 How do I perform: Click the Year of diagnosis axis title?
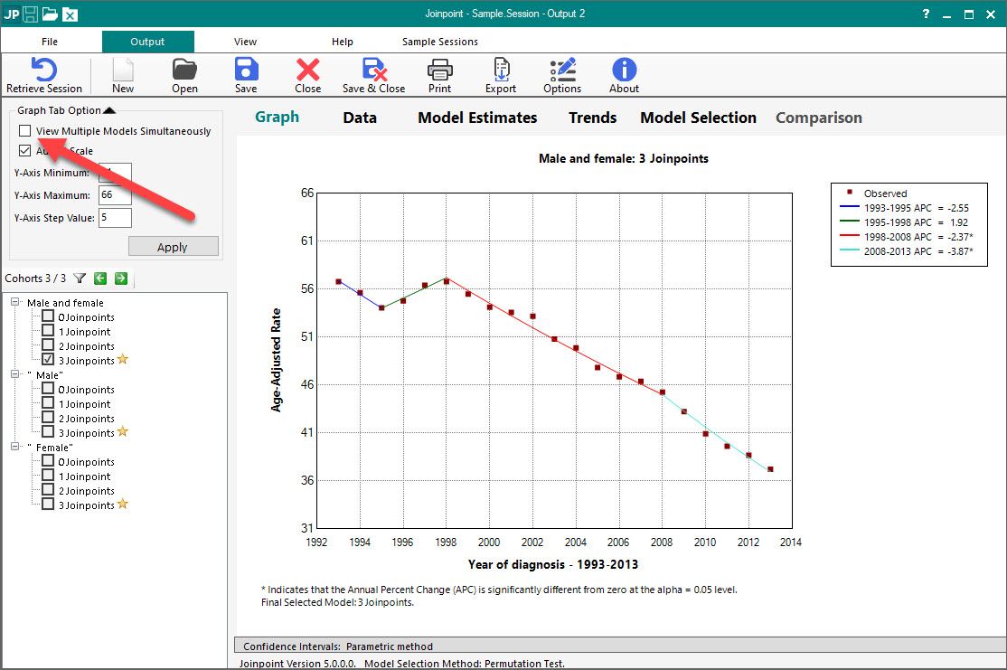tap(553, 564)
